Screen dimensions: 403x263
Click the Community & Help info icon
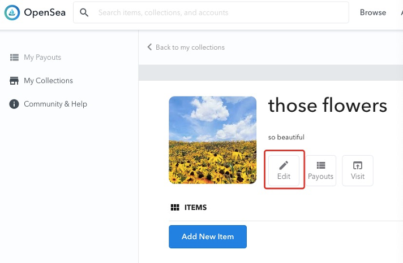14,104
